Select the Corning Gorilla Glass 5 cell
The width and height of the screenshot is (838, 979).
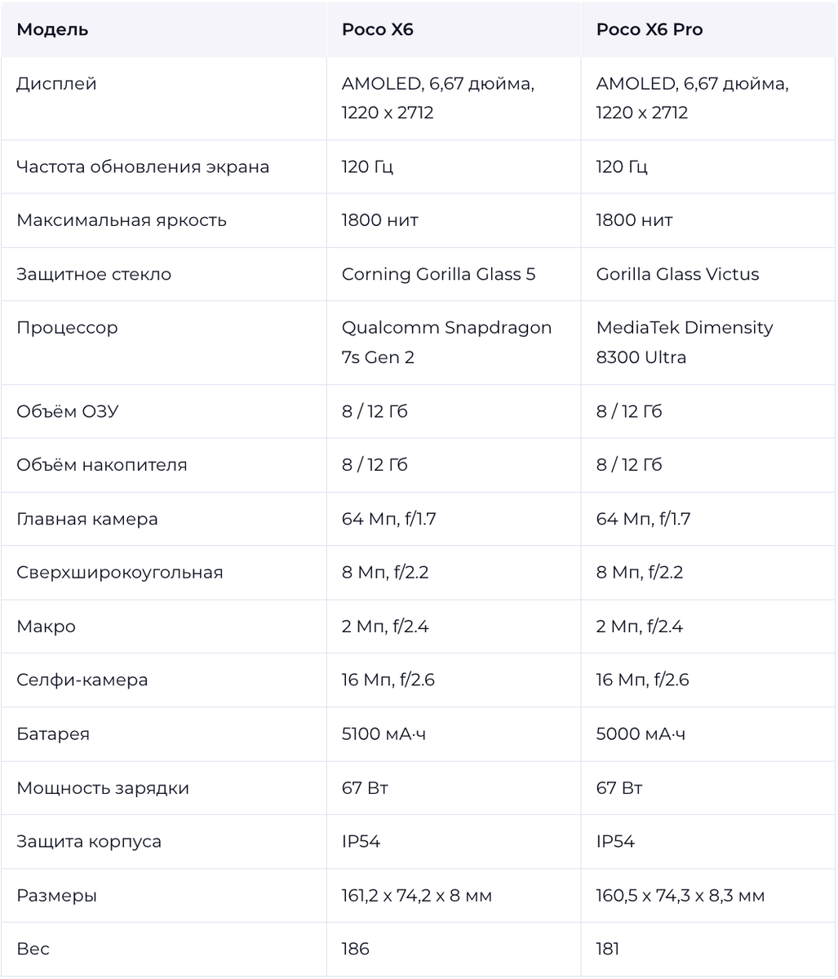pyautogui.click(x=439, y=274)
